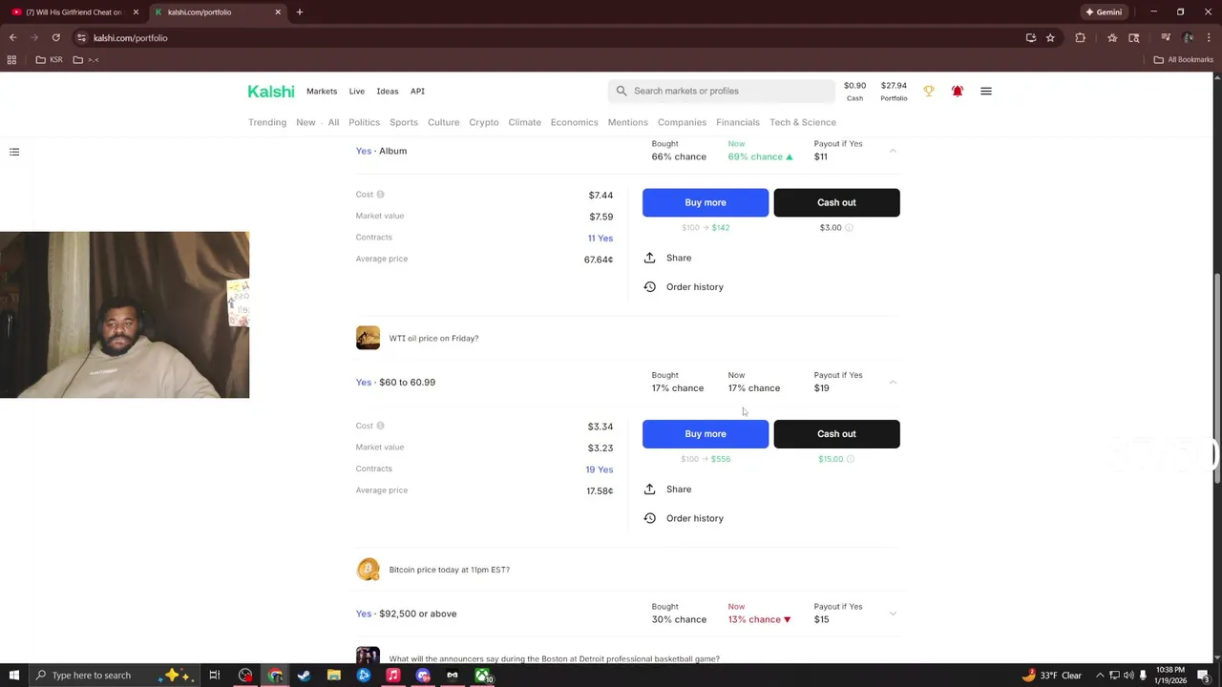Select the Trending category
Viewport: 1222px width, 687px height.
[267, 122]
